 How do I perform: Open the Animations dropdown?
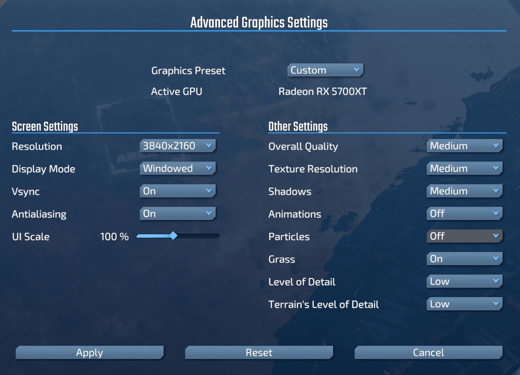pyautogui.click(x=464, y=213)
